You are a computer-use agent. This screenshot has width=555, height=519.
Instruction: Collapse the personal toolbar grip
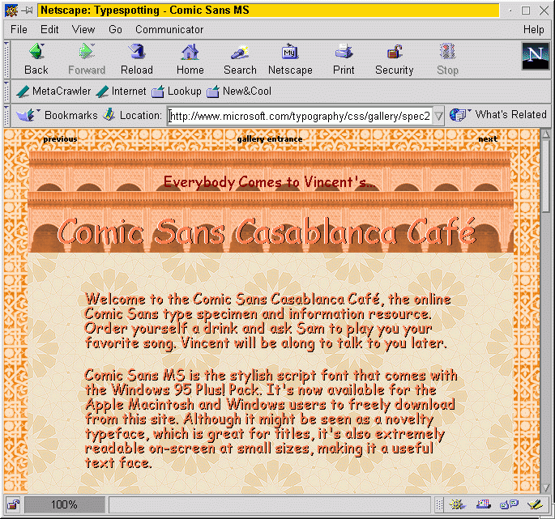click(6, 91)
